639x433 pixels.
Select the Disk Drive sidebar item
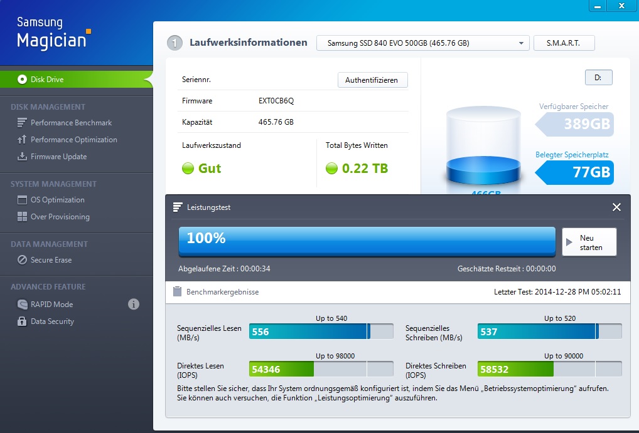(76, 80)
